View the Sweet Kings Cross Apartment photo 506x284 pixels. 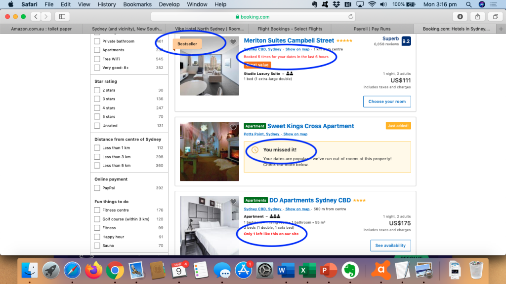pyautogui.click(x=210, y=151)
